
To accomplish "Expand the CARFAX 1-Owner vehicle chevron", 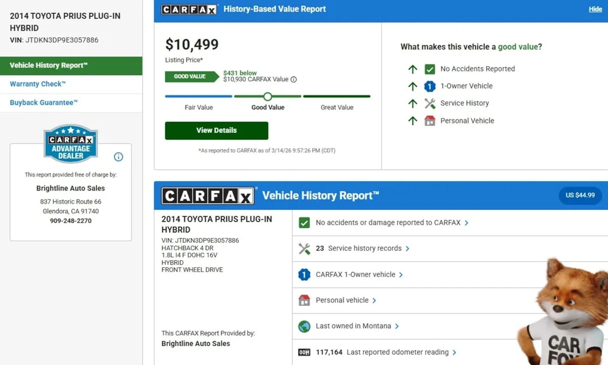I will [401, 275].
